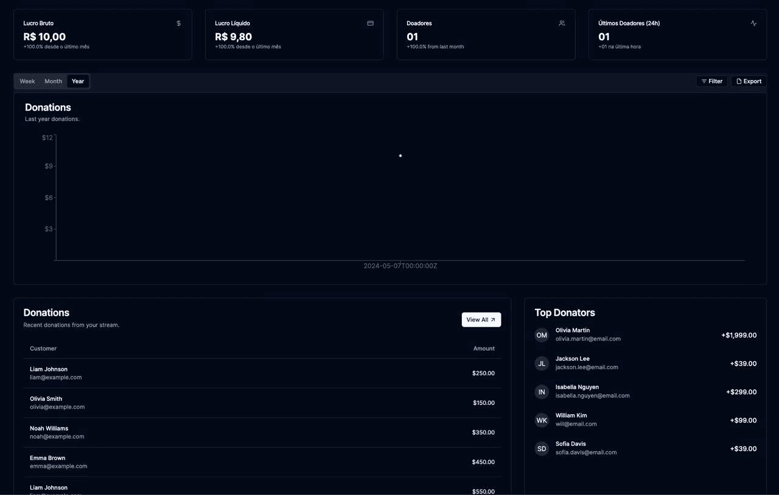Screen dimensions: 779x495
Task: Switch to the Week tab
Action: tap(27, 81)
